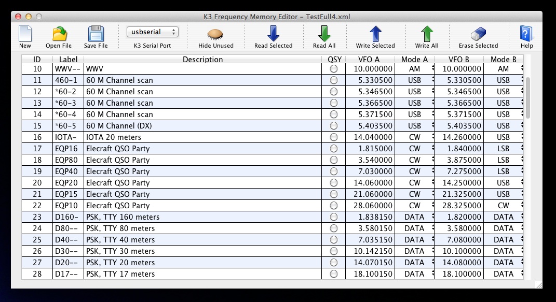
Task: Select QSY radio button for WWV row
Action: [334, 69]
